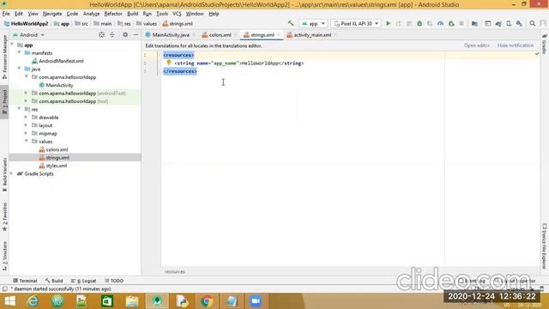Screen dimensions: 549x309
Task: Open the Build menu
Action: [x=132, y=14]
